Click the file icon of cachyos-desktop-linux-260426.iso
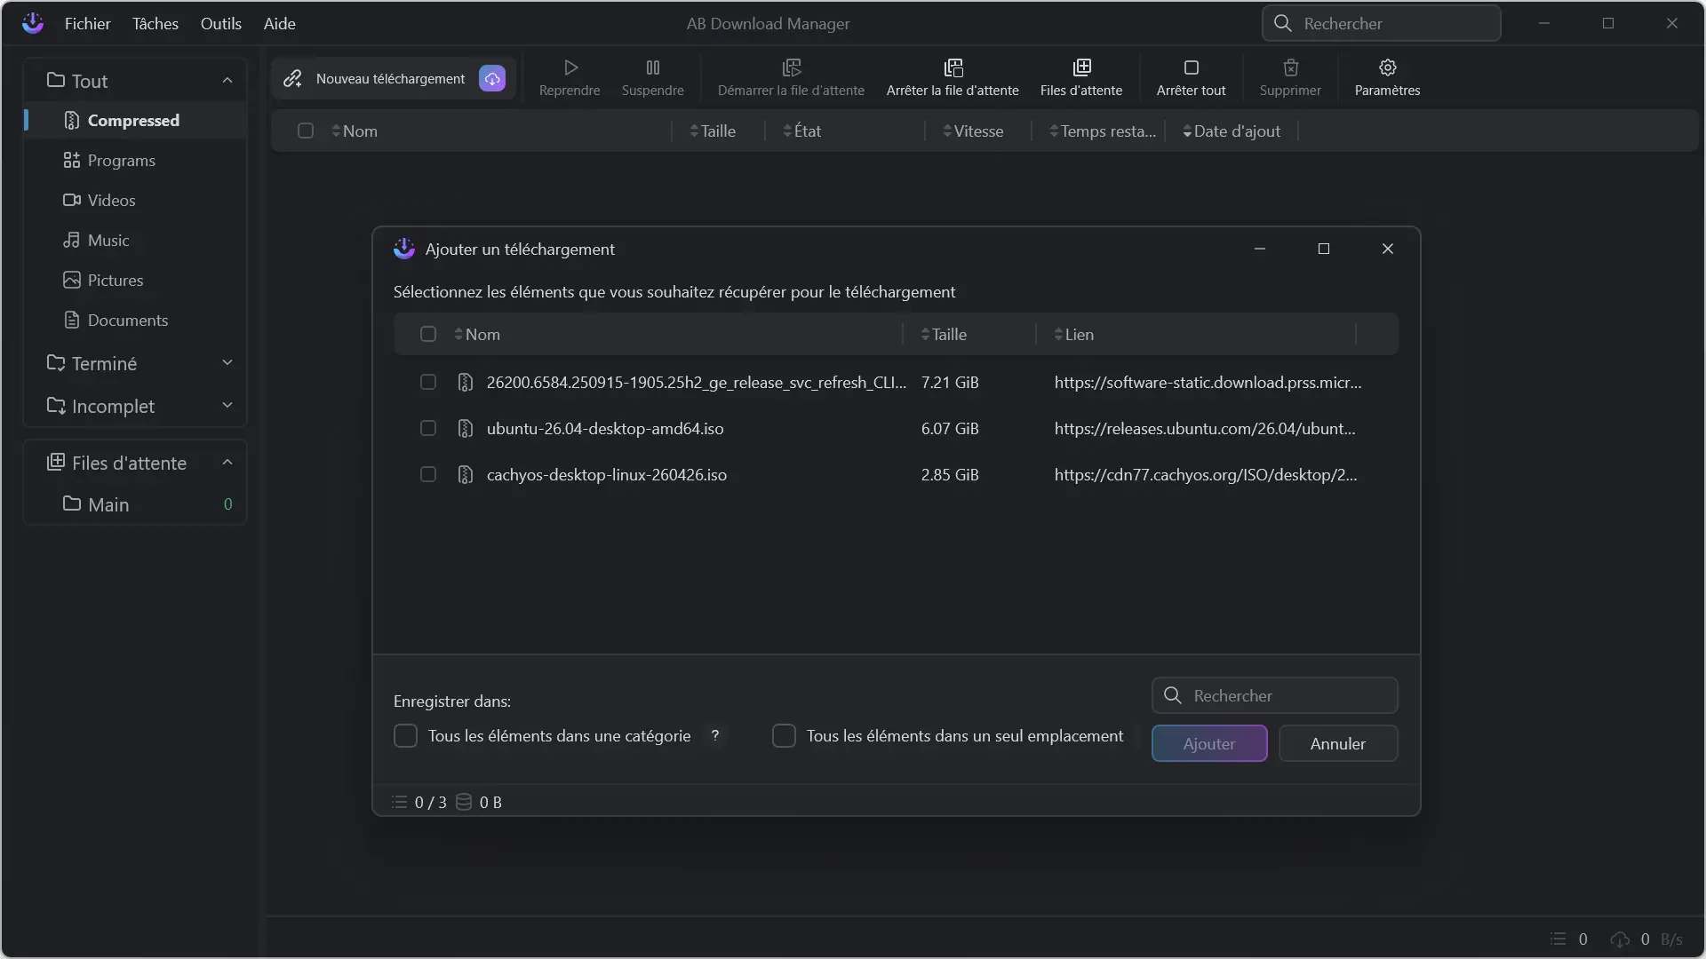Screen dimensions: 1706x959 pyautogui.click(x=465, y=474)
